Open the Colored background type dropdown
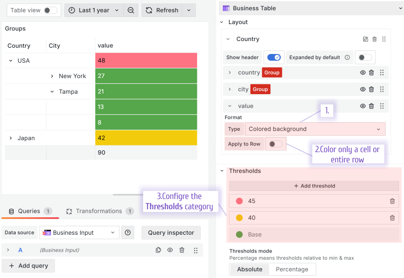Image resolution: width=404 pixels, height=278 pixels. pos(315,129)
